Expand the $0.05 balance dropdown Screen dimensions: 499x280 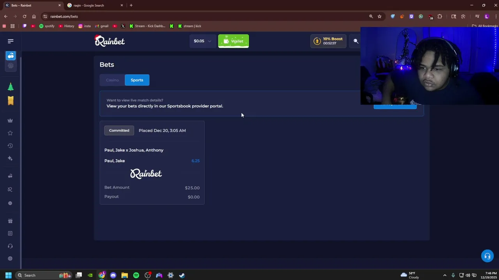click(203, 41)
